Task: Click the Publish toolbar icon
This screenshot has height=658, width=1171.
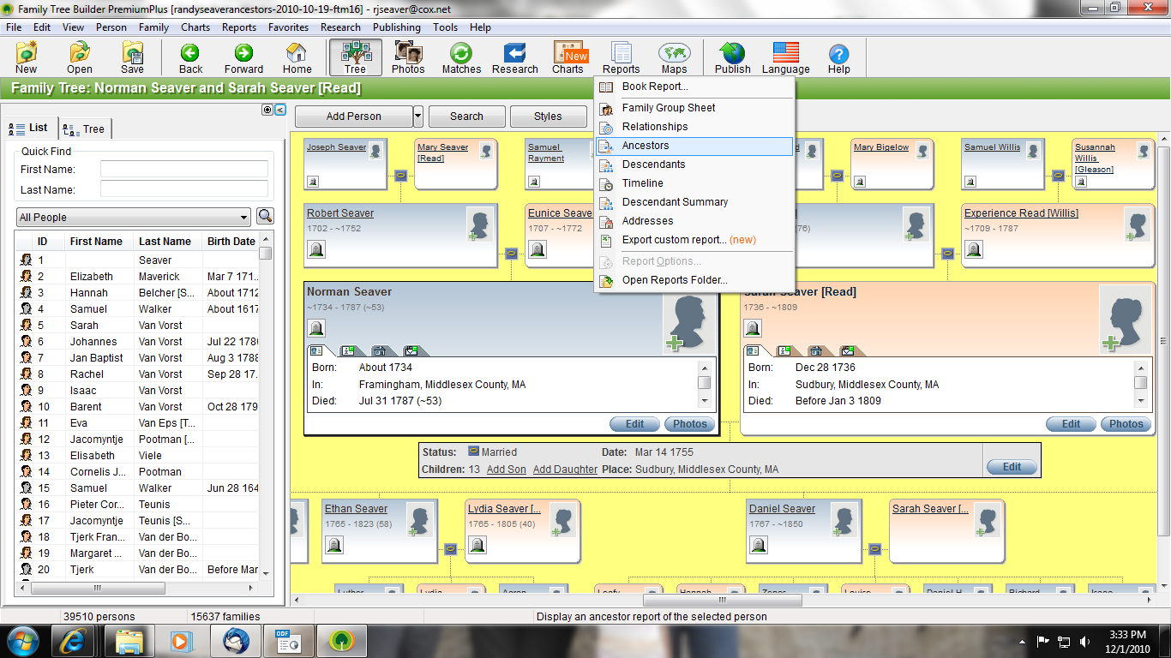Action: click(x=732, y=57)
